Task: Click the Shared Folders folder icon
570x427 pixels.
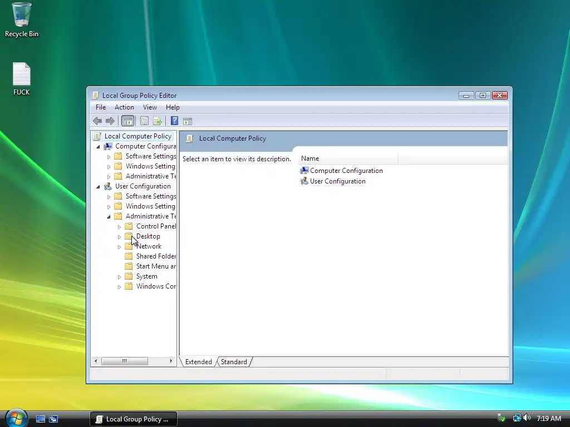Action: (x=129, y=256)
